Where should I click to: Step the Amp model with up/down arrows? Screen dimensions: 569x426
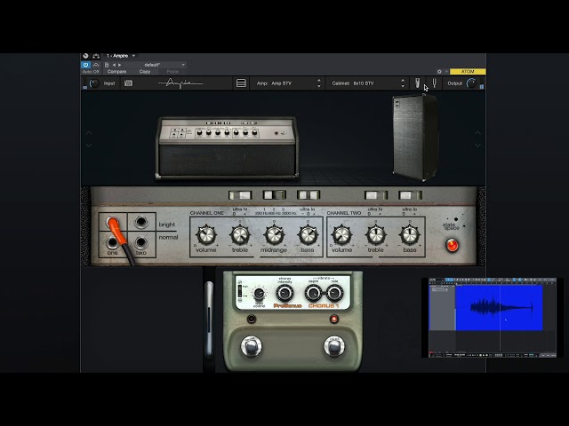click(318, 83)
